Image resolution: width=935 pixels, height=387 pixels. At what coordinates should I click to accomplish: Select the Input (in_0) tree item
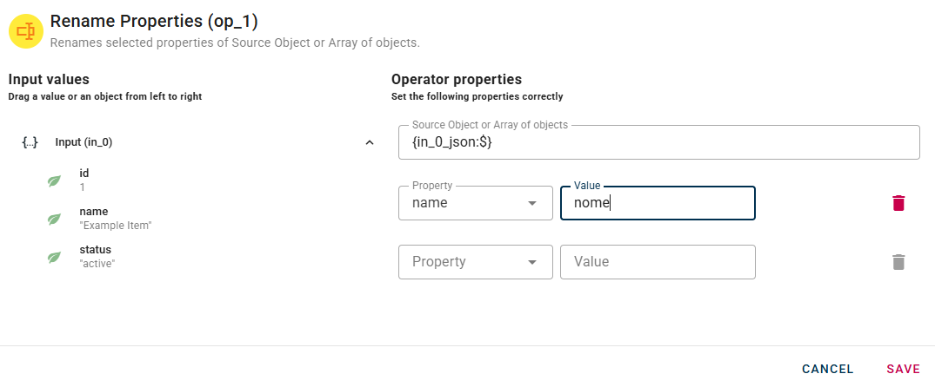click(83, 142)
